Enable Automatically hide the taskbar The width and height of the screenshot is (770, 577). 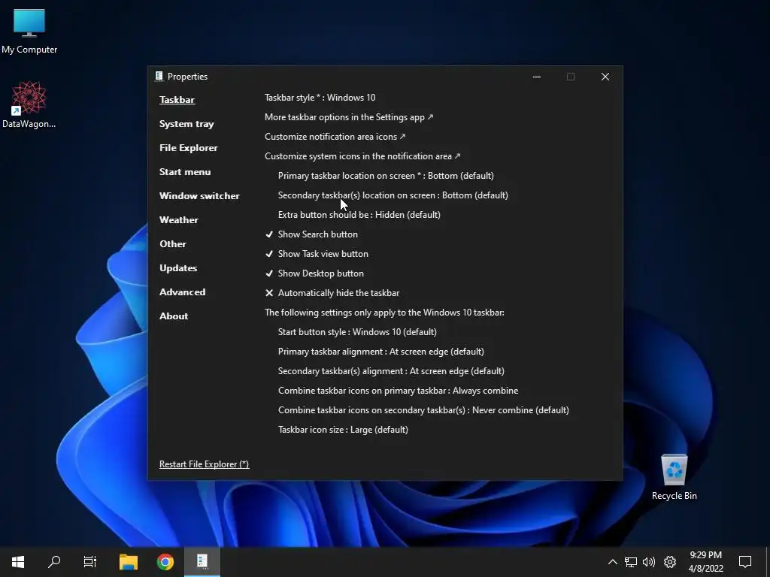point(332,293)
